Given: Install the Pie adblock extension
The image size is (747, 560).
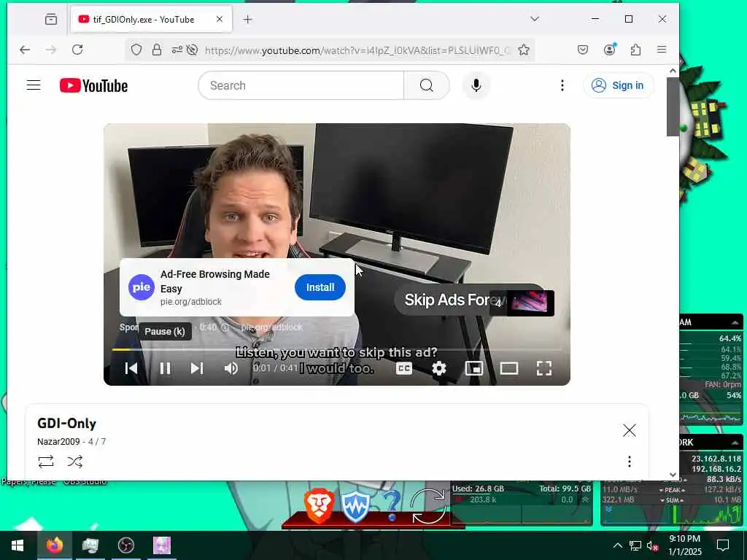Looking at the screenshot, I should (x=320, y=287).
